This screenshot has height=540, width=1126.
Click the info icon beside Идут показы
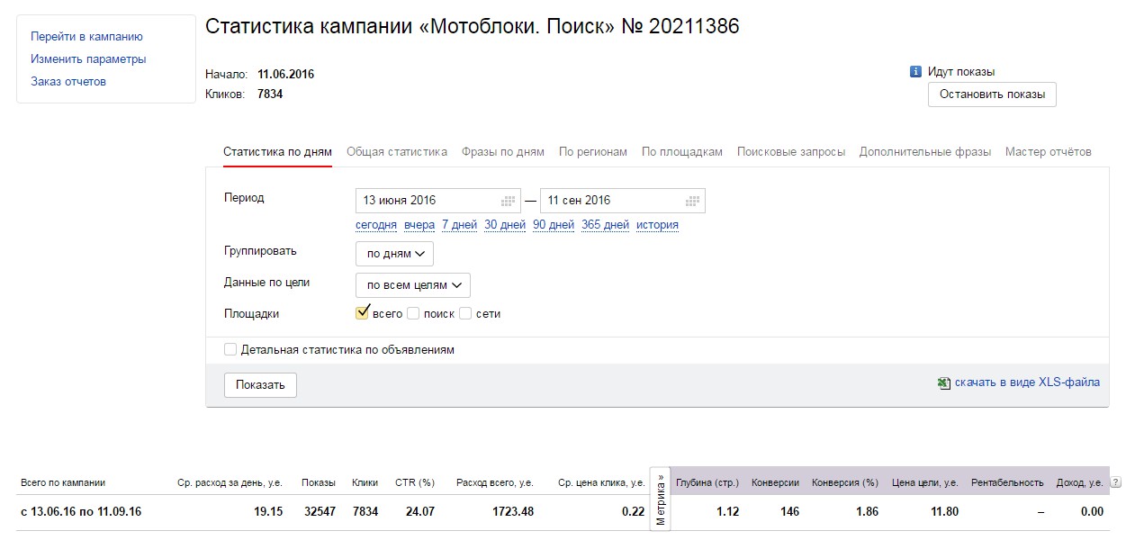coord(915,72)
